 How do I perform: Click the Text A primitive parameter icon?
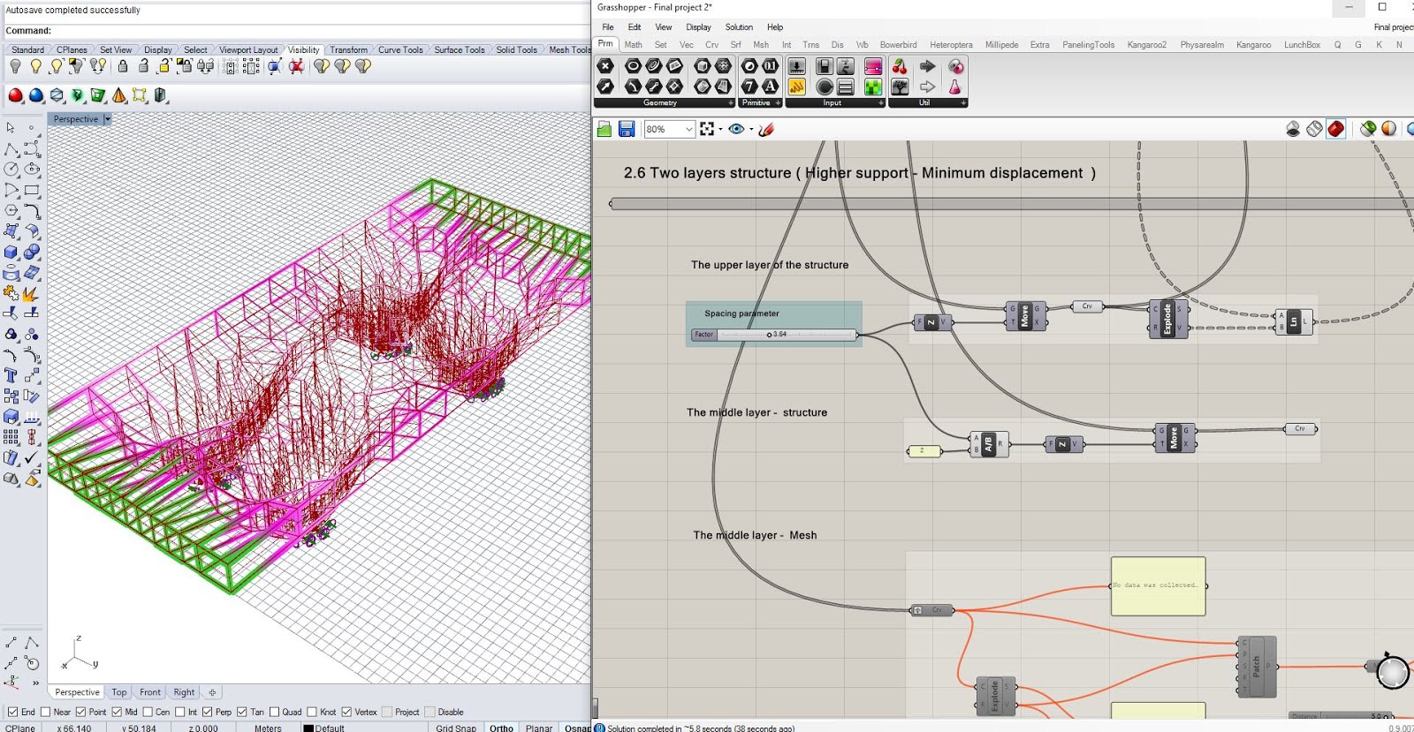770,87
